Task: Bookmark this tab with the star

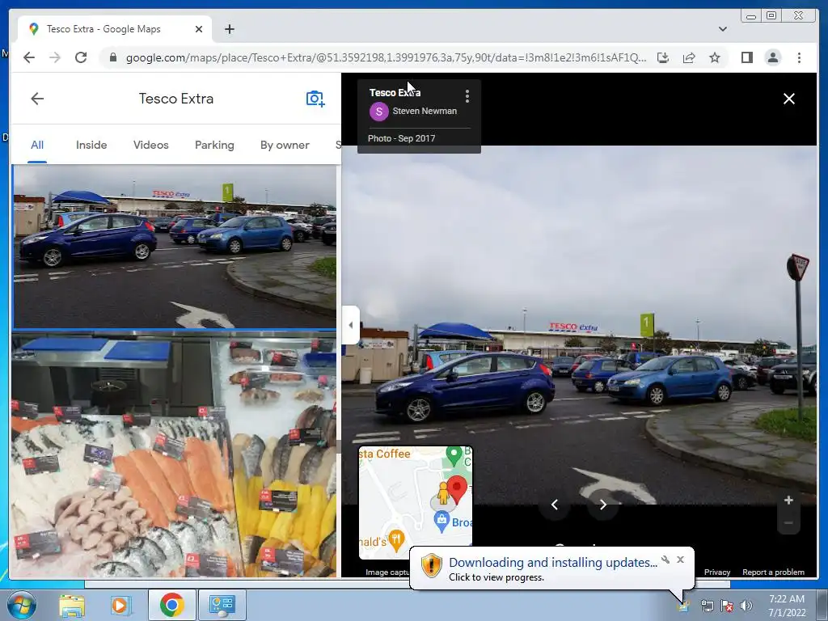Action: click(x=715, y=57)
